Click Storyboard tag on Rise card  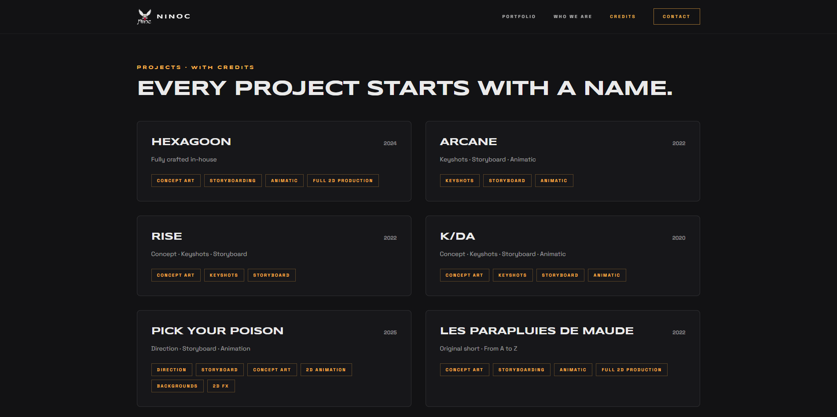271,275
